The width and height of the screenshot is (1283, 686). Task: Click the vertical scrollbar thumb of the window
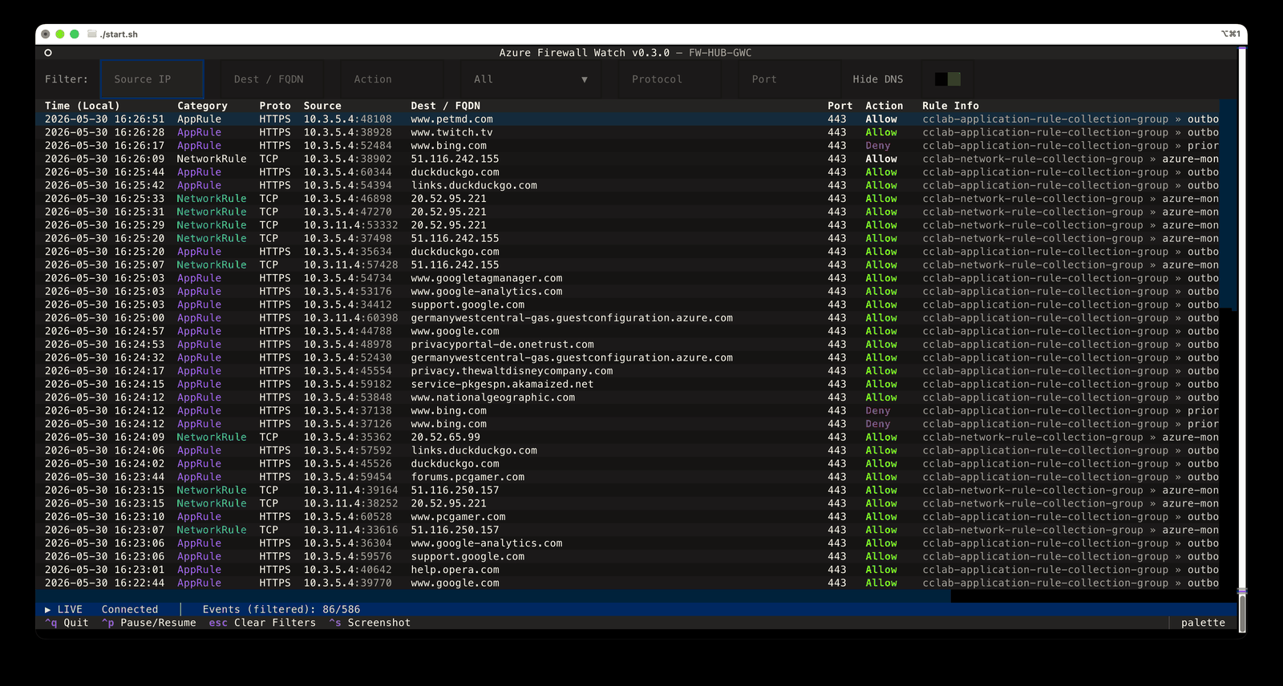[1242, 613]
